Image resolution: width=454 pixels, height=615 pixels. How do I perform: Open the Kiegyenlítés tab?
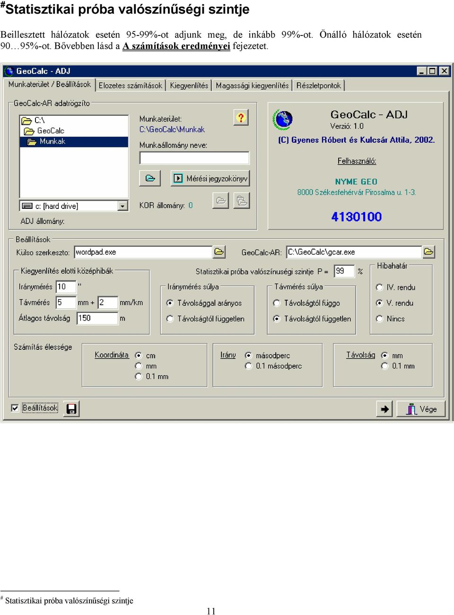pyautogui.click(x=189, y=86)
